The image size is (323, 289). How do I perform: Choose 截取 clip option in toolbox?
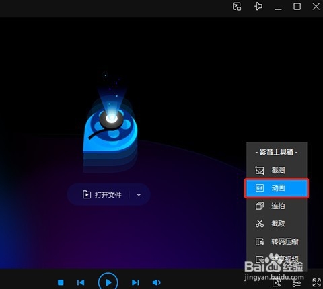coord(277,224)
